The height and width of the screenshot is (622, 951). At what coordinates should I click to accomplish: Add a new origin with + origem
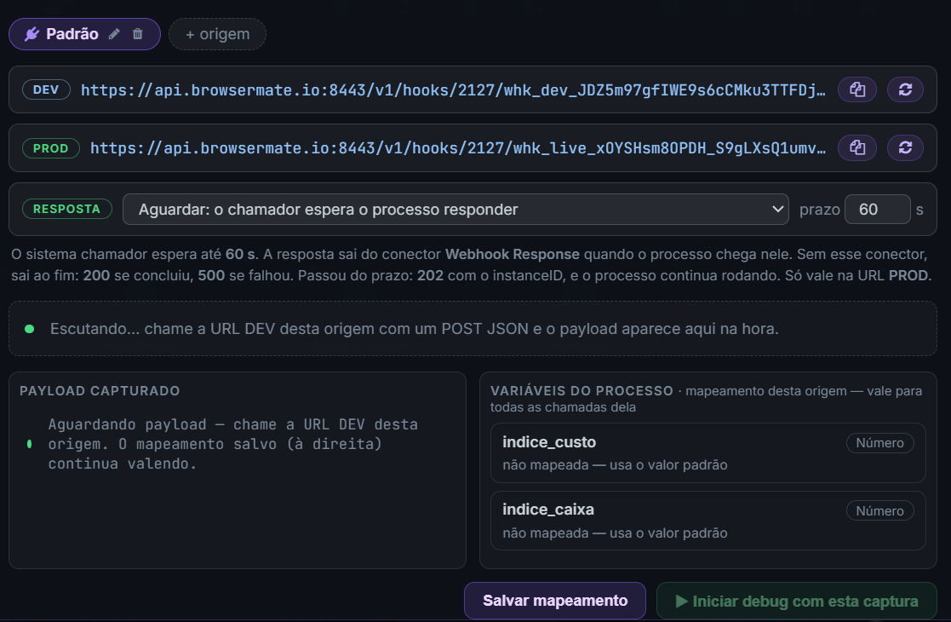217,34
